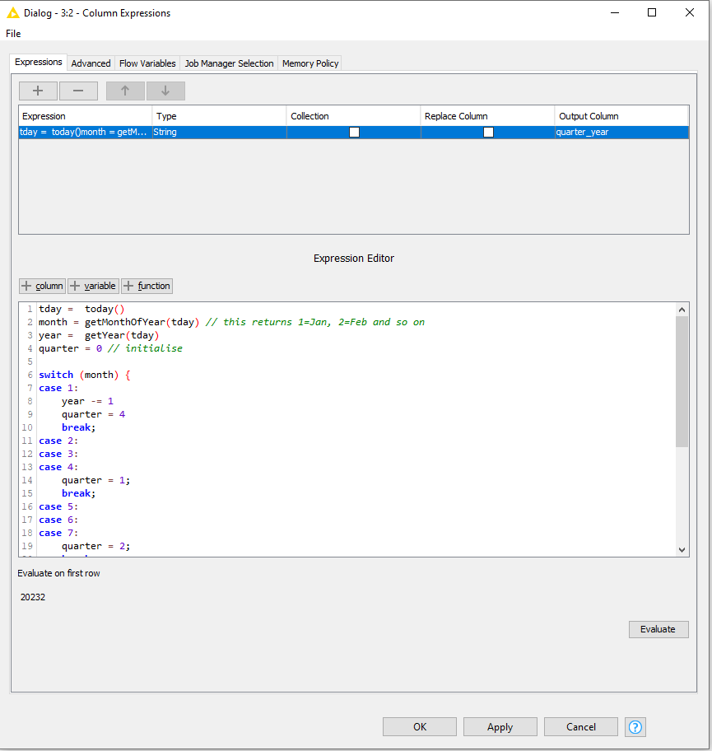712x751 pixels.
Task: Open the File menu
Action: click(x=13, y=33)
